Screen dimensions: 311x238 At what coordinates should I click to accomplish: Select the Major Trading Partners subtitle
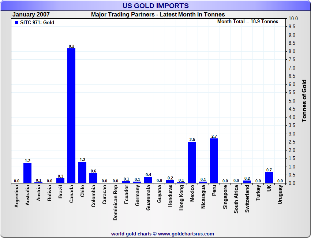coord(158,15)
